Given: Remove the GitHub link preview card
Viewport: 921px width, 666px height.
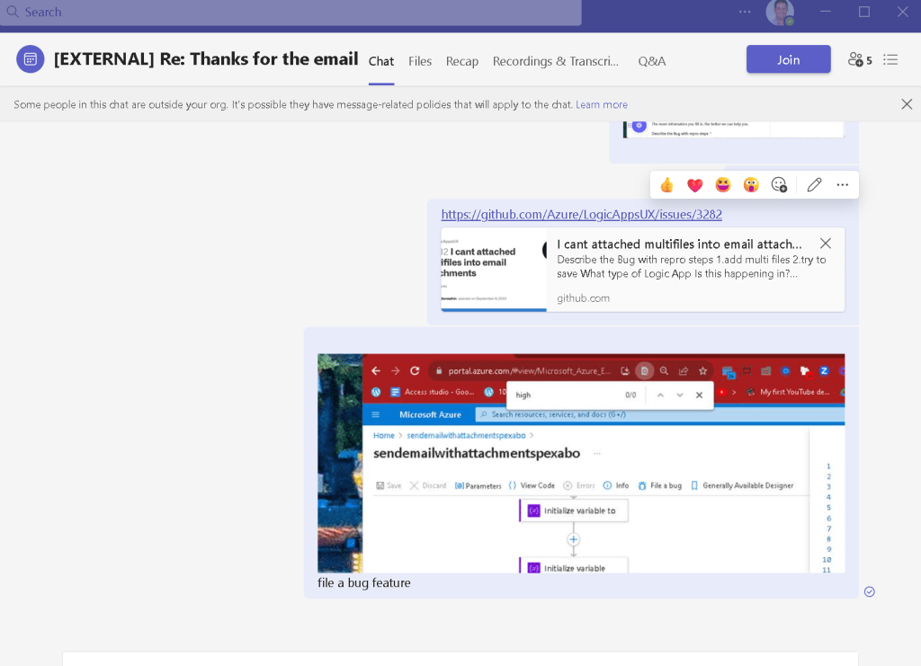Looking at the screenshot, I should [x=826, y=244].
